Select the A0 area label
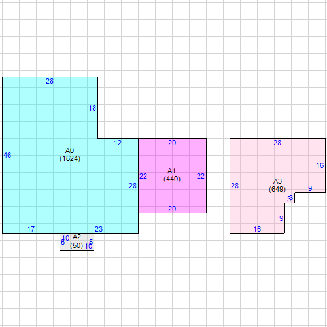Viewport: 327px width, 327px height. tap(69, 150)
